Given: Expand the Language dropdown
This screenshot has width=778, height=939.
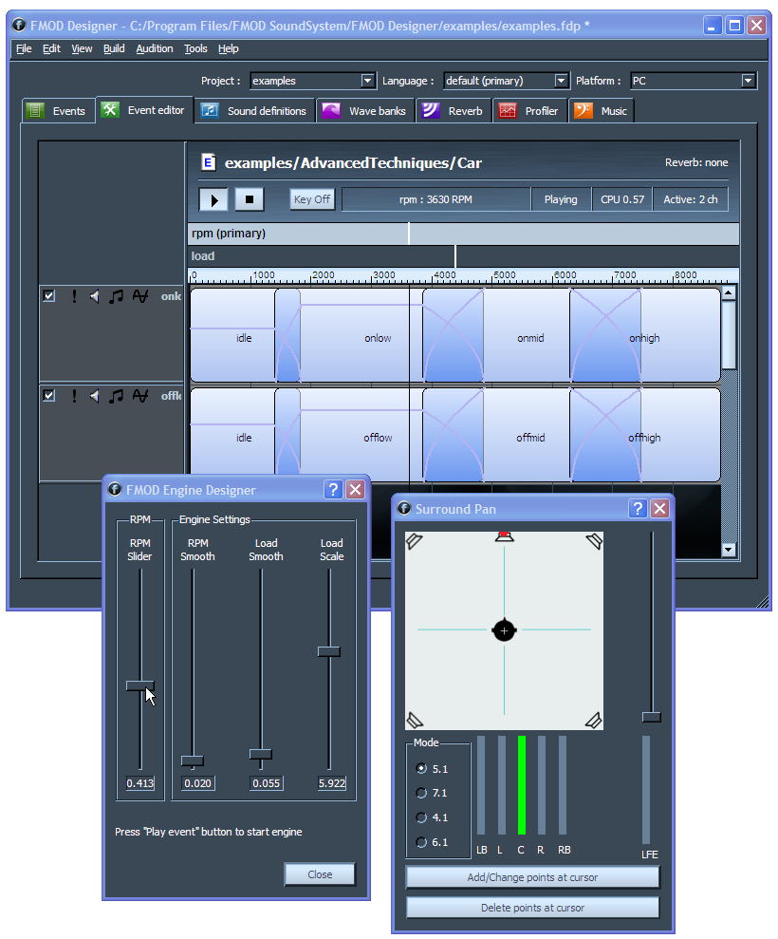Looking at the screenshot, I should pos(561,81).
